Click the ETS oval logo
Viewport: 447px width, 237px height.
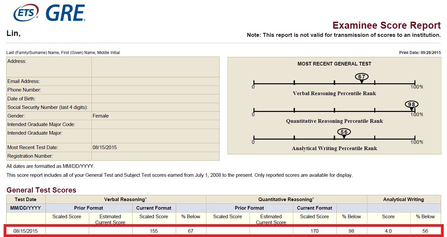(x=26, y=13)
